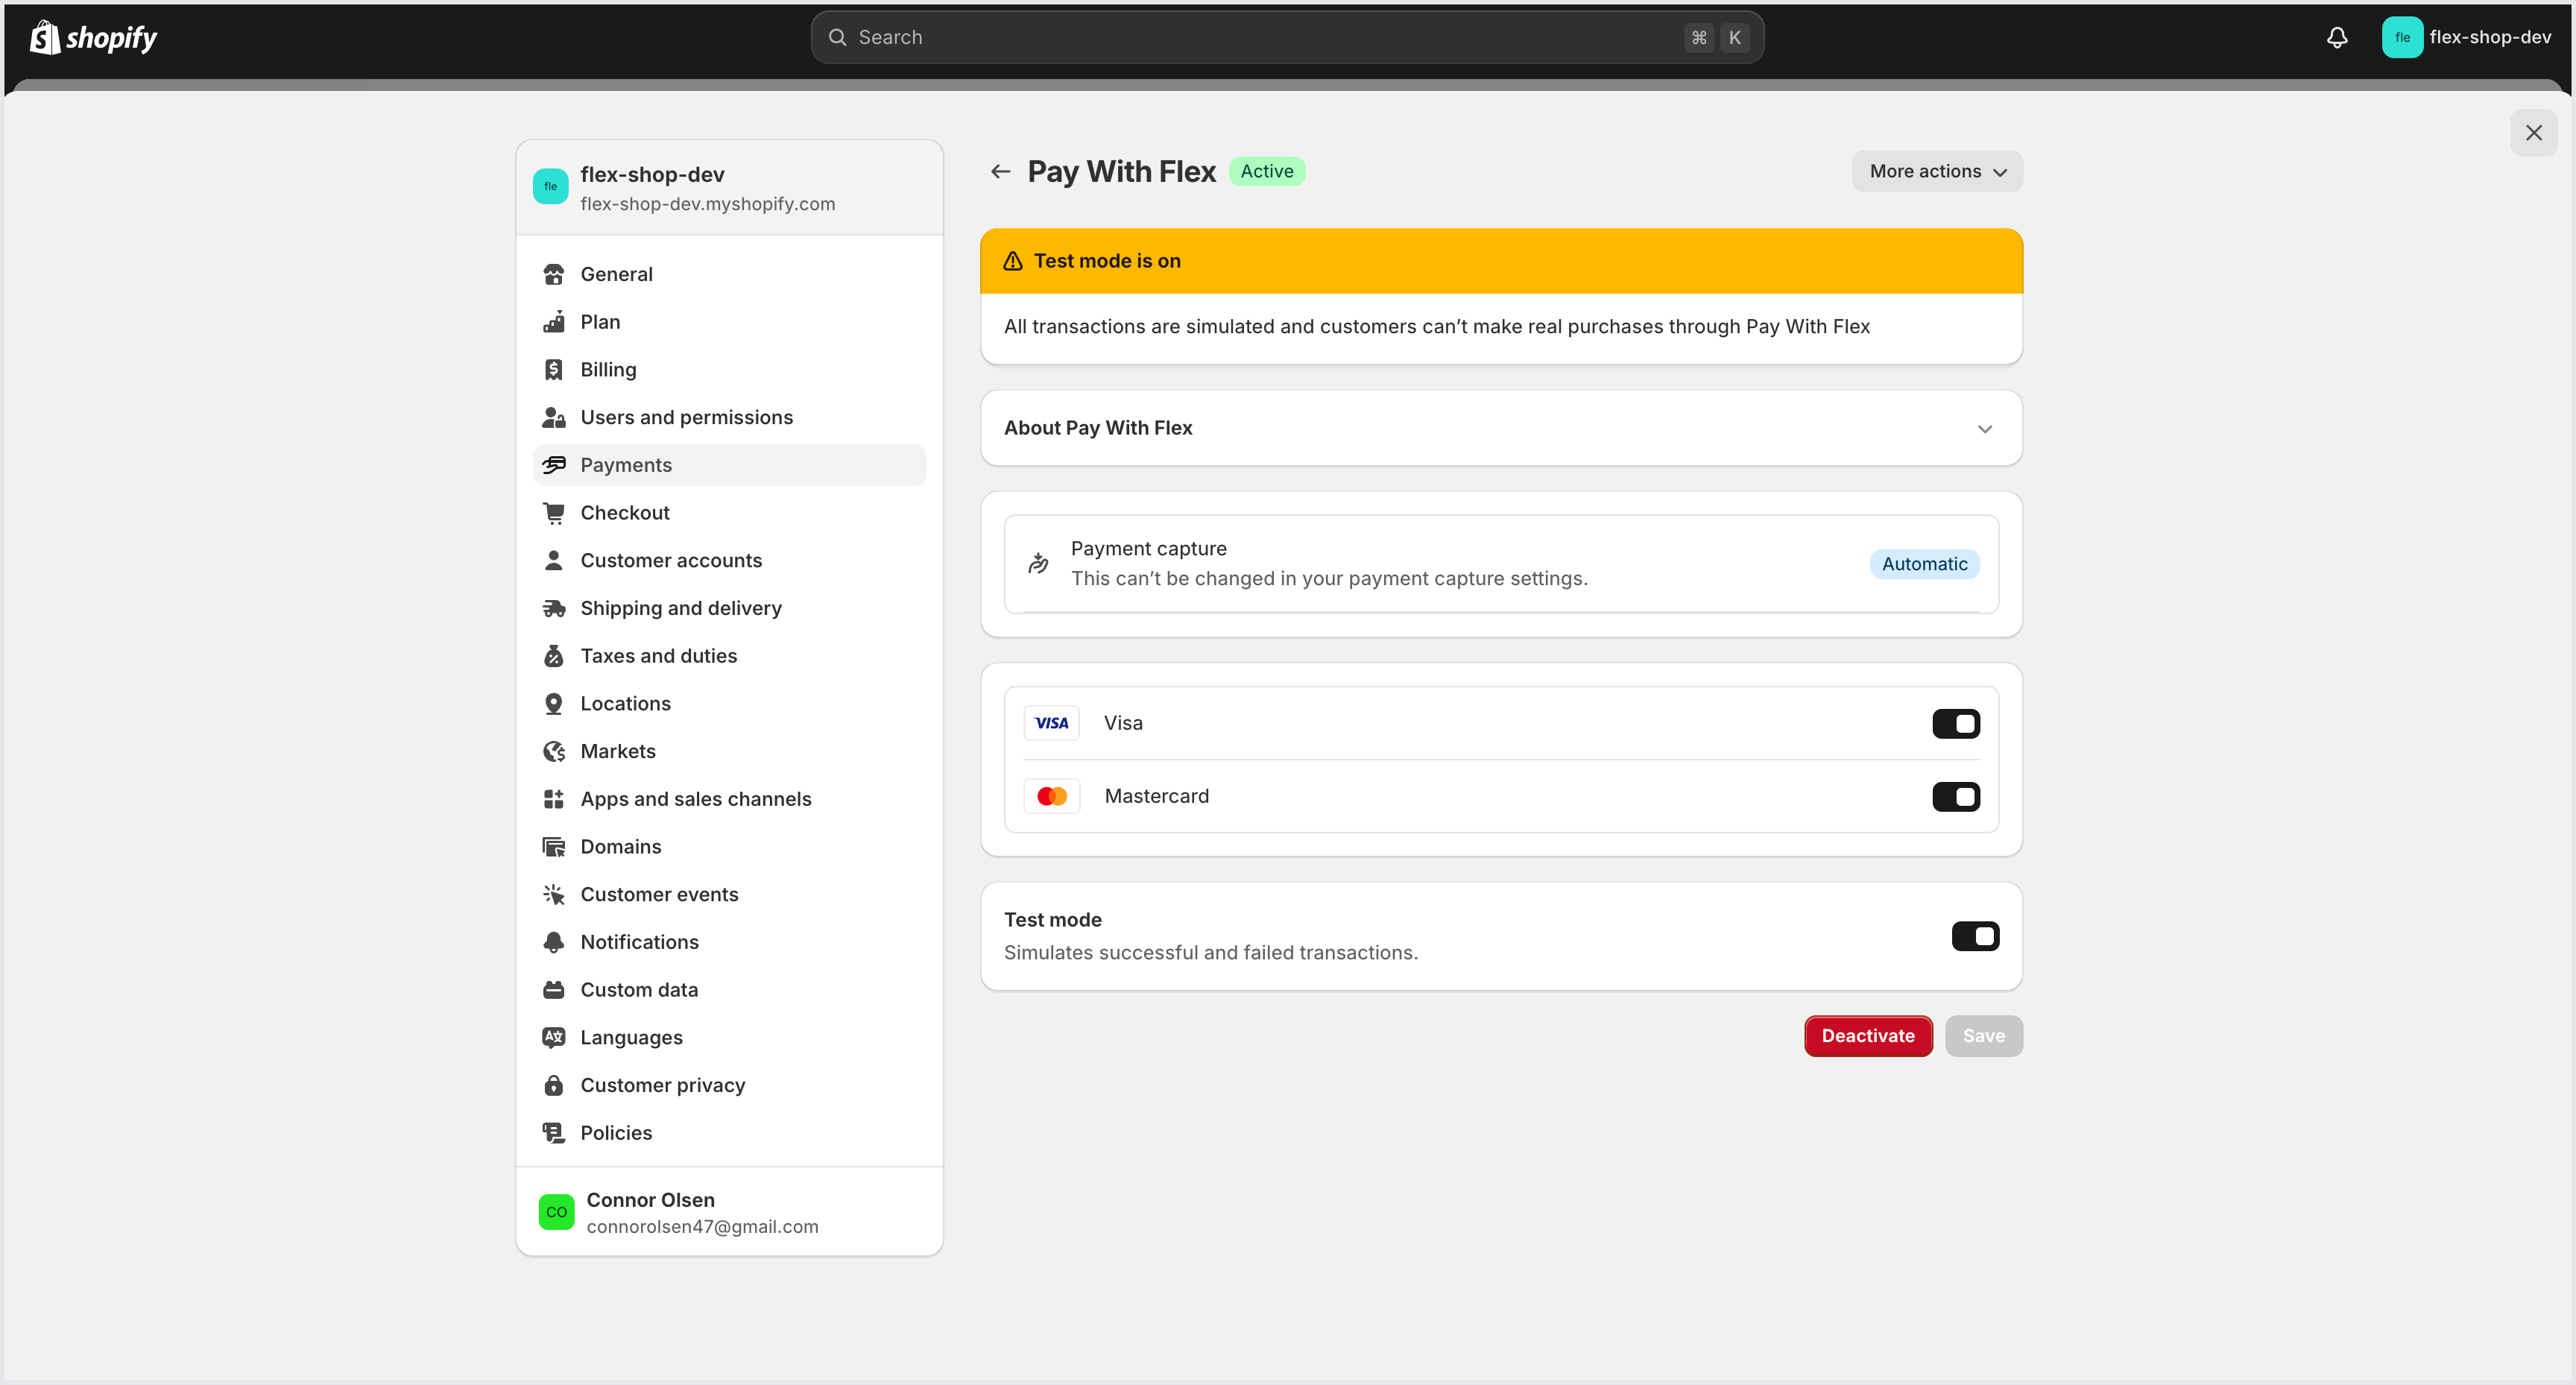Open Custom data settings
The height and width of the screenshot is (1385, 2576).
click(x=730, y=990)
